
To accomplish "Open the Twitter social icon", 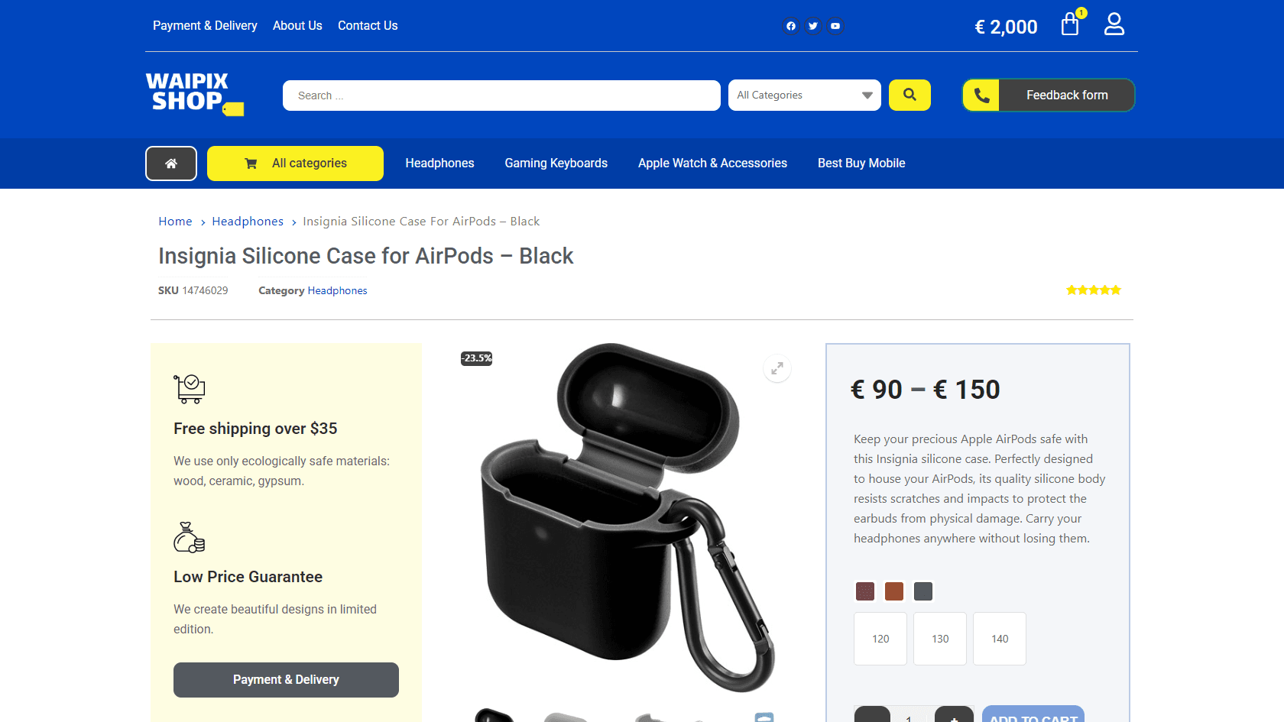I will click(813, 26).
